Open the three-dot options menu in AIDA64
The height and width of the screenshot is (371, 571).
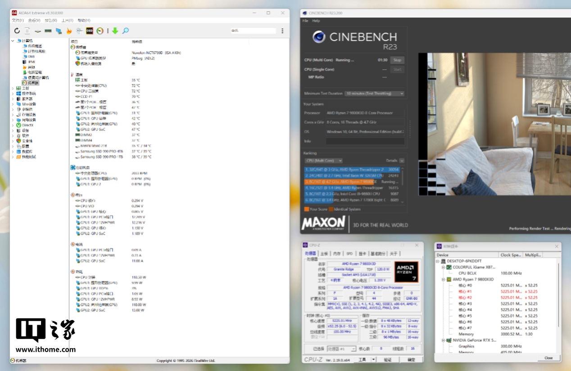coord(282,31)
